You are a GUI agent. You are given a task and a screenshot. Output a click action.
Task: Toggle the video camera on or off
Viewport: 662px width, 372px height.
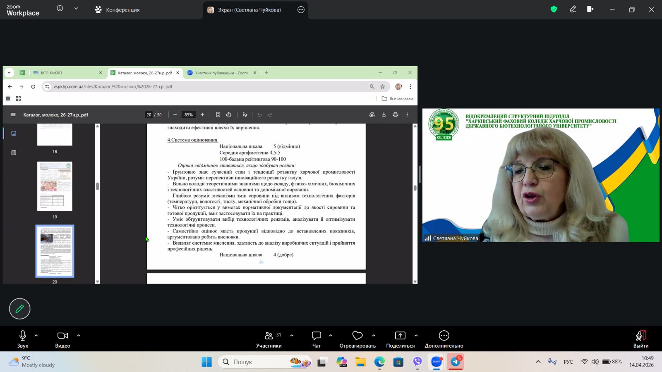(62, 336)
